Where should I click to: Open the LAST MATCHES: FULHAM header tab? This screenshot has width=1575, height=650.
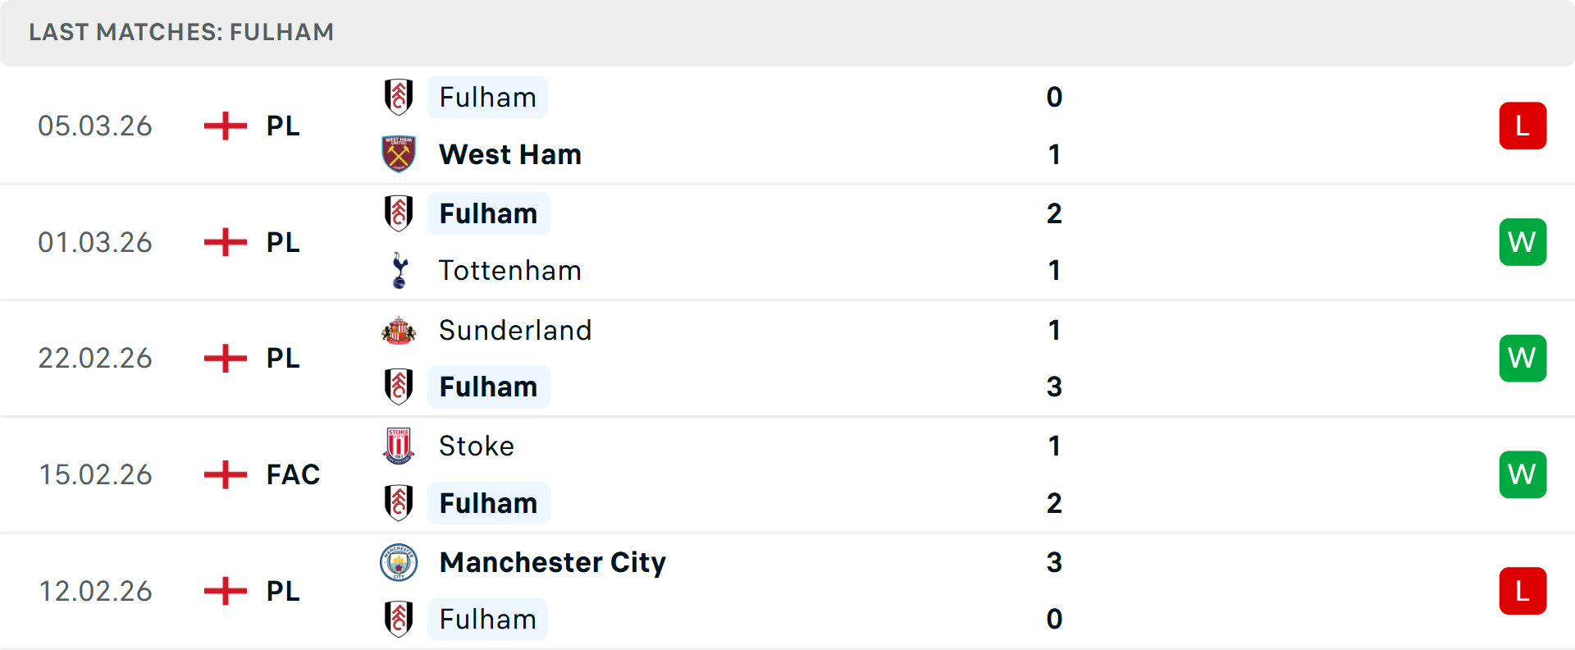coord(181,33)
